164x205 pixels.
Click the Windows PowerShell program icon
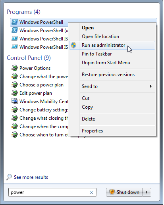(x=14, y=22)
